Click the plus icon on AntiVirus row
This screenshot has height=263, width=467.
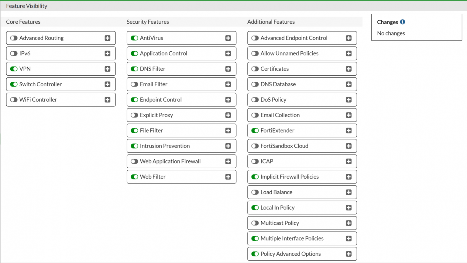228,38
